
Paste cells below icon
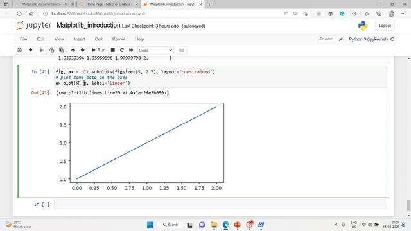click(x=62, y=50)
